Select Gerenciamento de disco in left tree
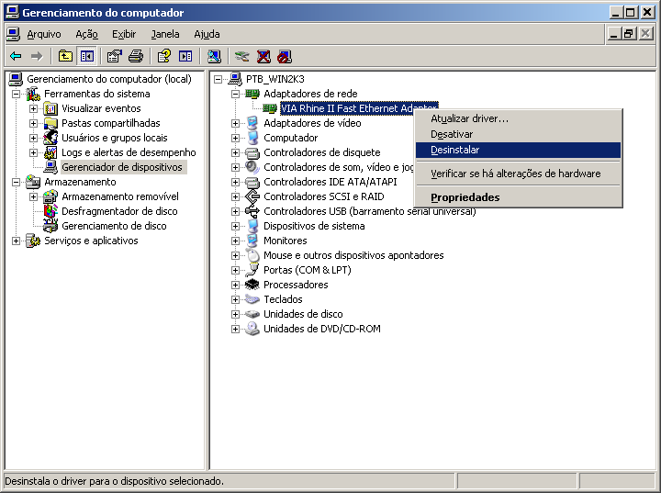 coord(114,226)
